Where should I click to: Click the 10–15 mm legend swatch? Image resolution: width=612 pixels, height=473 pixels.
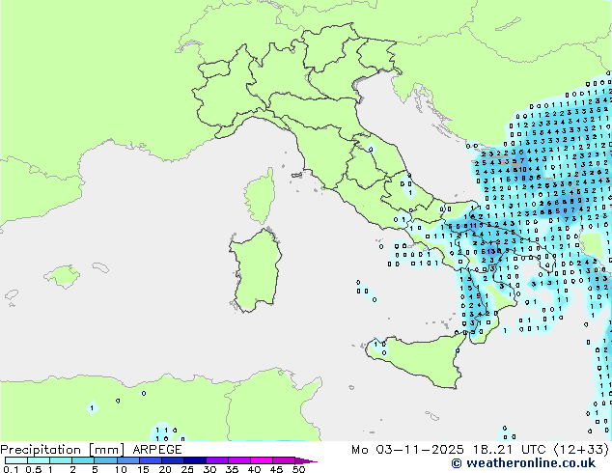click(127, 460)
